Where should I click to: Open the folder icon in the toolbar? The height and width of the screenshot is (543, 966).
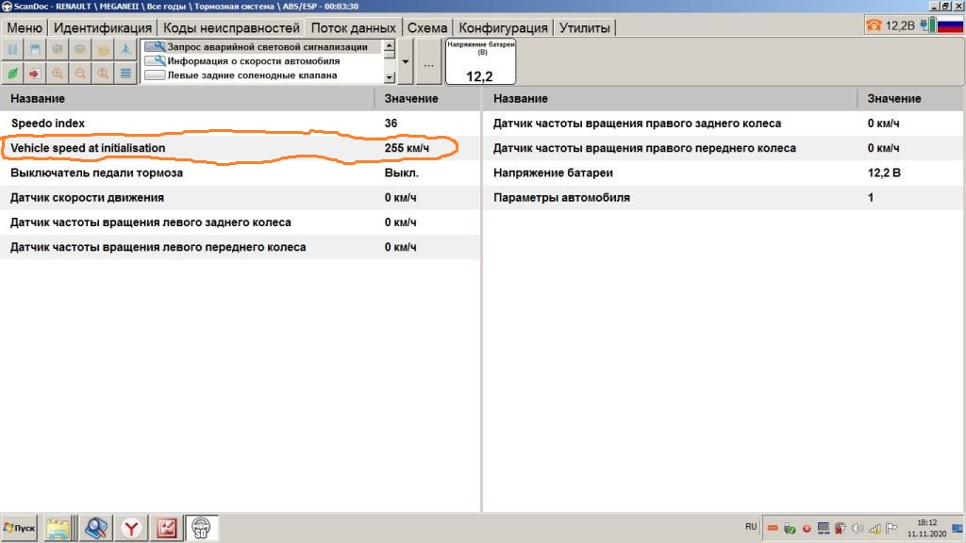click(x=103, y=50)
